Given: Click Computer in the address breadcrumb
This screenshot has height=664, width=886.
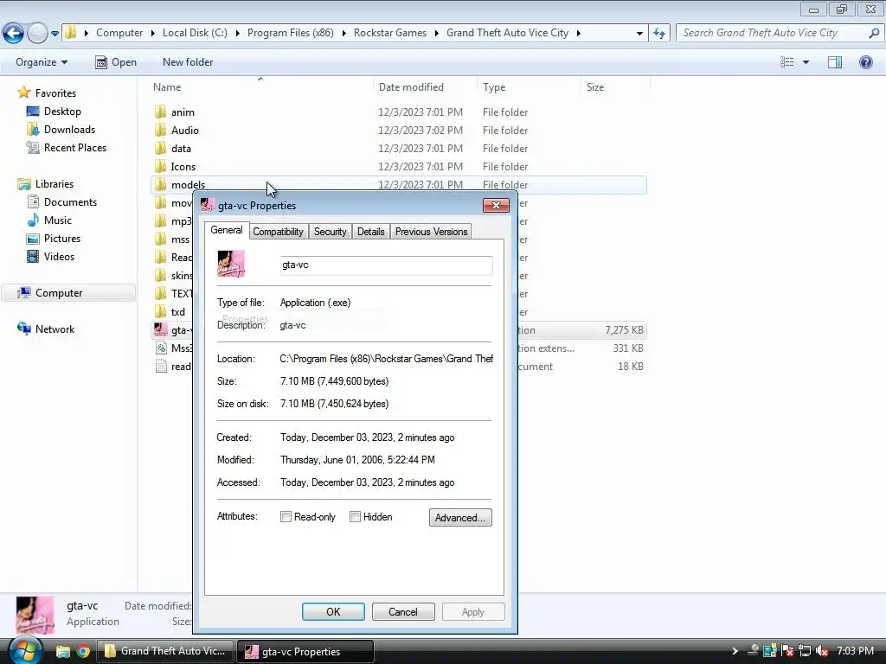Looking at the screenshot, I should point(119,33).
